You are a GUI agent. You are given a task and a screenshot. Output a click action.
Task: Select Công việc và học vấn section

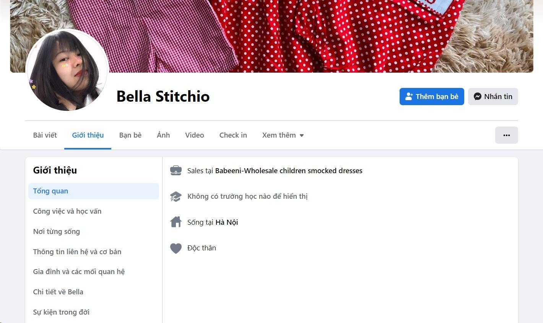(67, 211)
